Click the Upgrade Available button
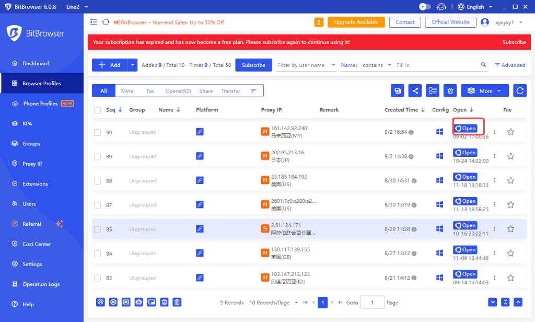Image resolution: width=535 pixels, height=322 pixels. (x=356, y=22)
